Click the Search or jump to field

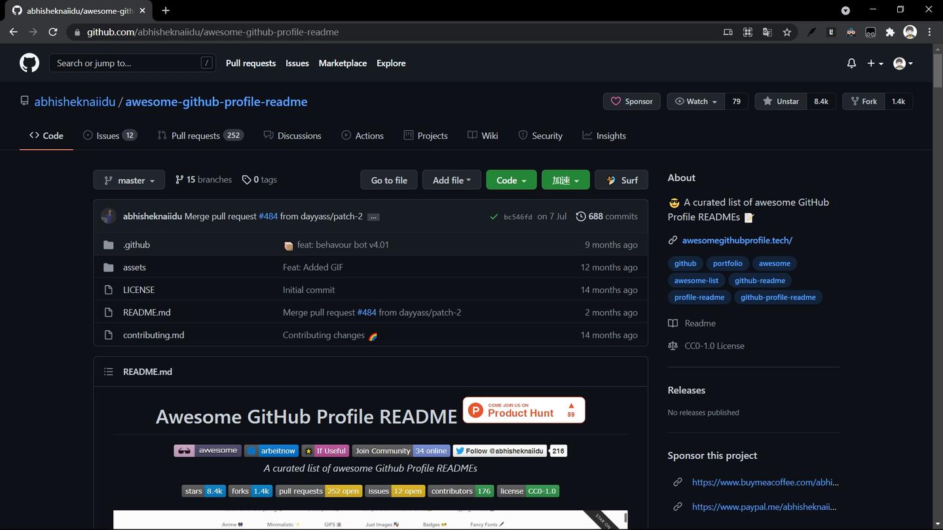[x=131, y=63]
